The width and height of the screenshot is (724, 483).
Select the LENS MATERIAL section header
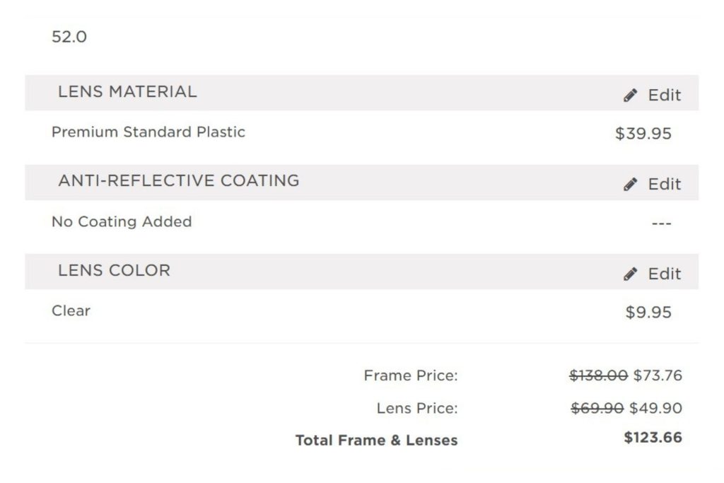pyautogui.click(x=126, y=91)
